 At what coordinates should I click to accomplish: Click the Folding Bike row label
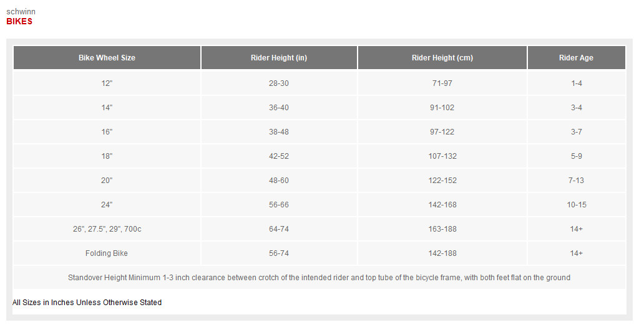(107, 253)
